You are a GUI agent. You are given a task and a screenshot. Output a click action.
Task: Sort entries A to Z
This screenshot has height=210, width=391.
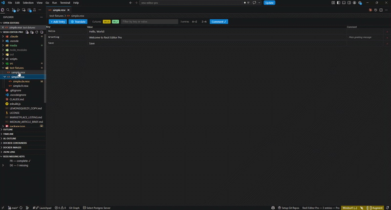(195, 22)
